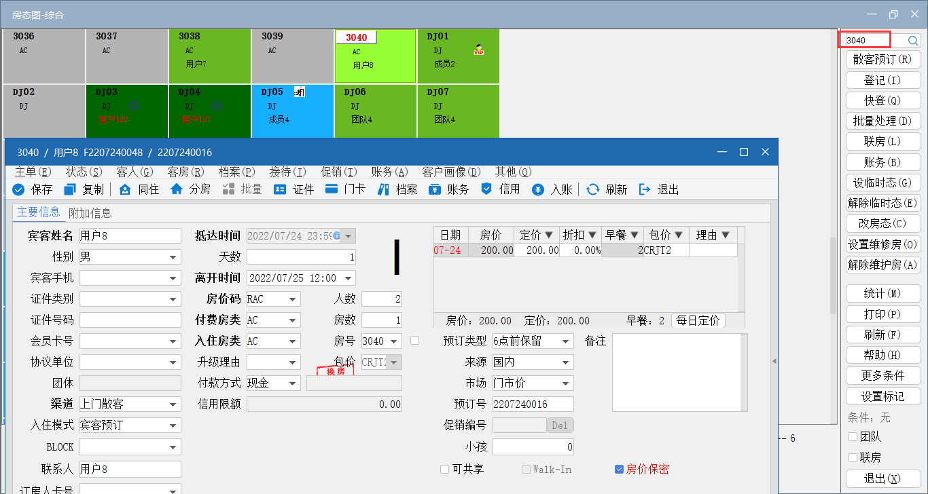This screenshot has width=928, height=494.
Task: Click the 换房 stamp mark
Action: [335, 370]
